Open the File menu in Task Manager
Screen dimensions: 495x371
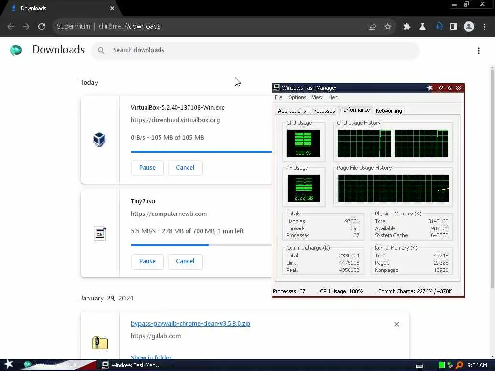[278, 97]
